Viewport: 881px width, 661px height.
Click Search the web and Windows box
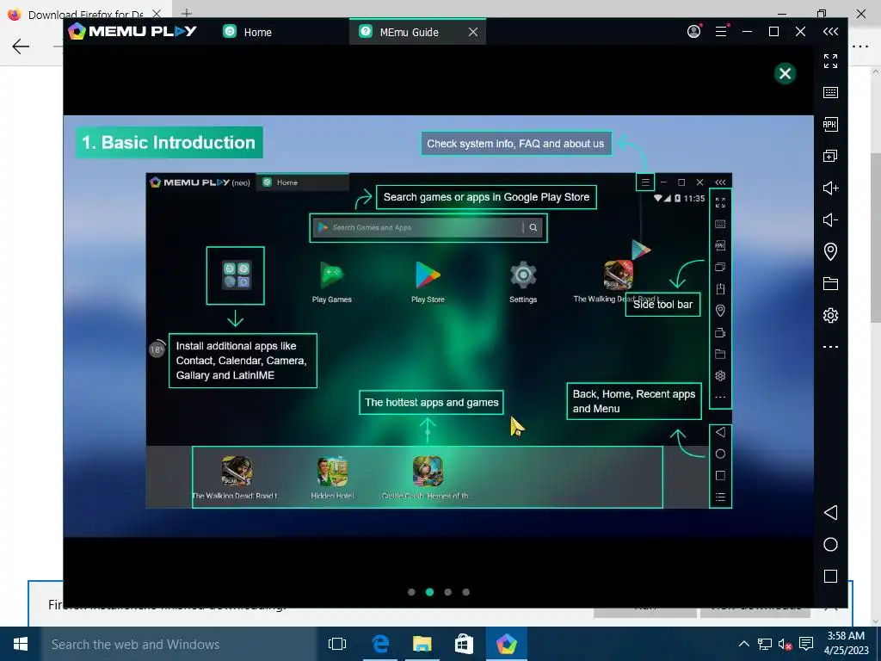tap(179, 644)
